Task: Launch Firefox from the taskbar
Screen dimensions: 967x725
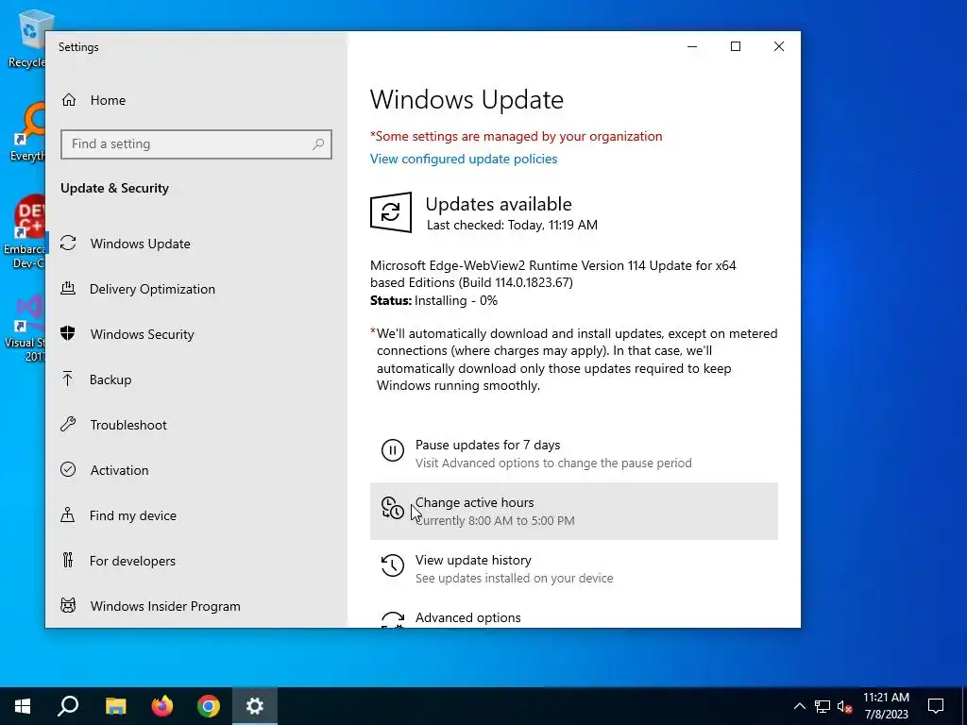Action: coord(162,706)
